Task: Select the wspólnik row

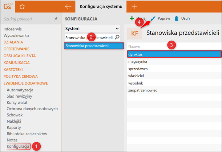Action: tap(174, 83)
